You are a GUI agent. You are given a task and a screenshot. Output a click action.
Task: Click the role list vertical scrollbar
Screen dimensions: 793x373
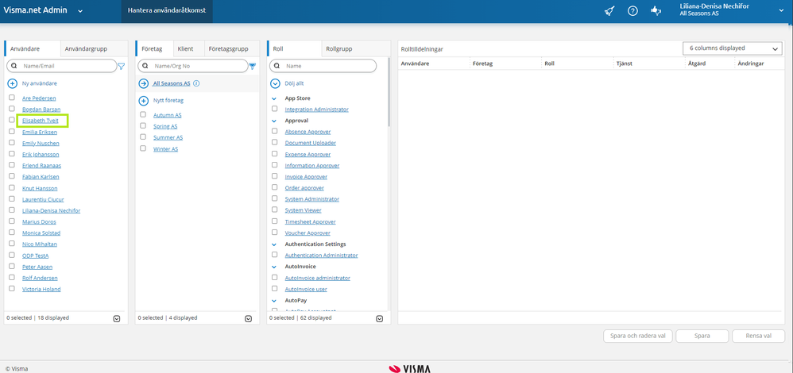point(389,94)
